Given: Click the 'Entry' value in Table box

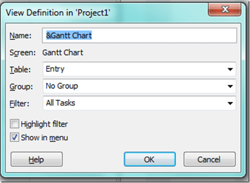Looking at the screenshot, I should pyautogui.click(x=55, y=69).
